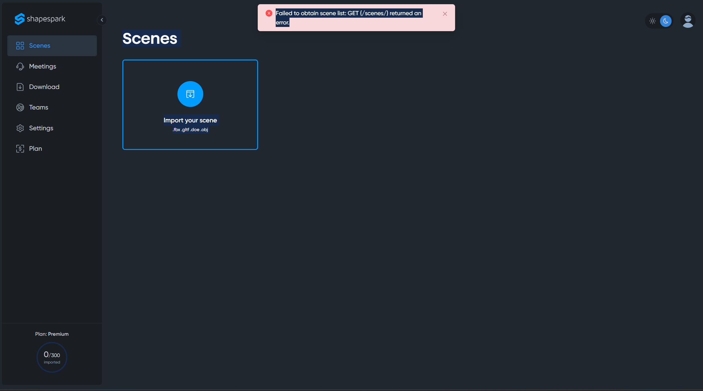This screenshot has height=391, width=703.
Task: Click the Teams people icon
Action: tap(20, 108)
